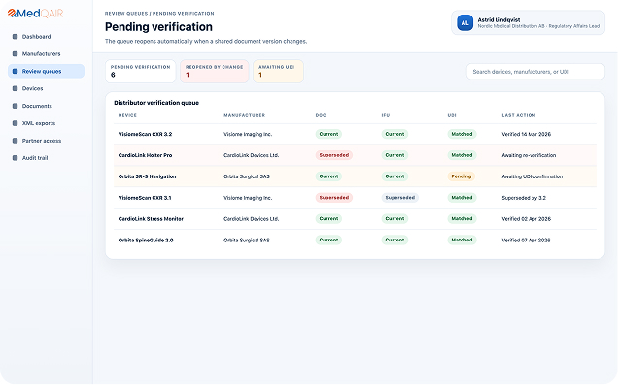Click Visiome Imaging Inc. in CXR 3.2 row
The height and width of the screenshot is (385, 618).
(x=248, y=134)
